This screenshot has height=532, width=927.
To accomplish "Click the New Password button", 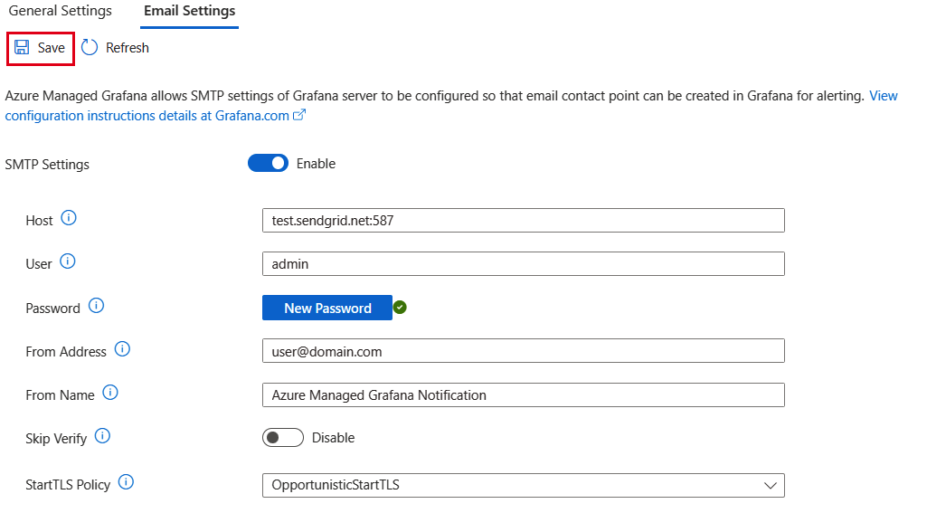I will 326,308.
